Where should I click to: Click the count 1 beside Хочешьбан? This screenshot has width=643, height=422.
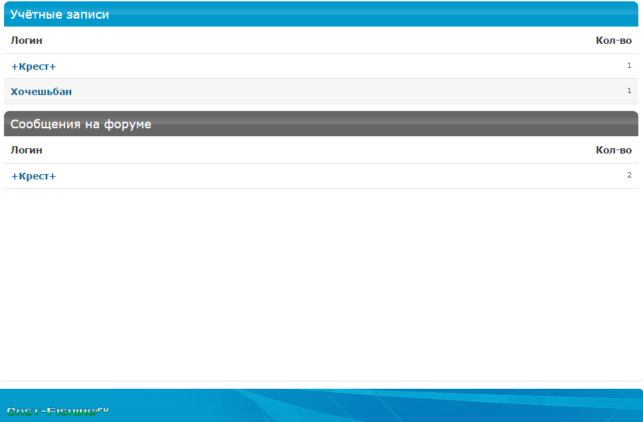click(629, 91)
